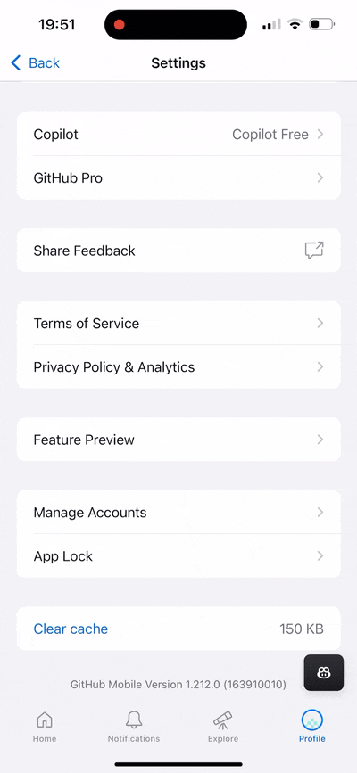Viewport: 357px width, 773px height.
Task: Tap the battery status icon
Action: pyautogui.click(x=321, y=24)
